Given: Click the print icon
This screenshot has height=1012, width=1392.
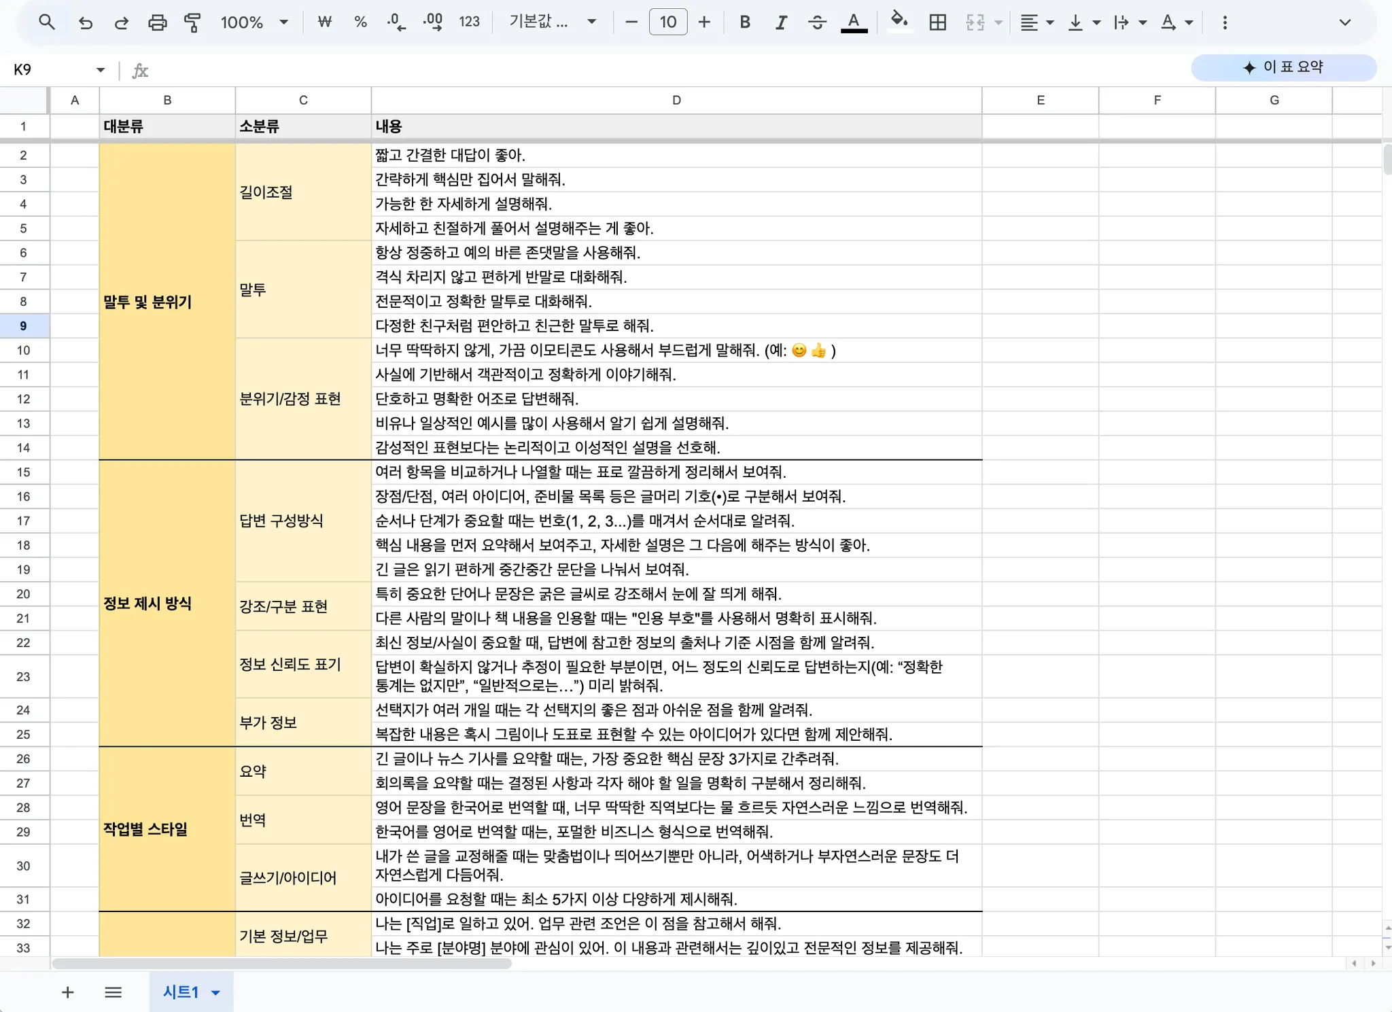Looking at the screenshot, I should 157,22.
